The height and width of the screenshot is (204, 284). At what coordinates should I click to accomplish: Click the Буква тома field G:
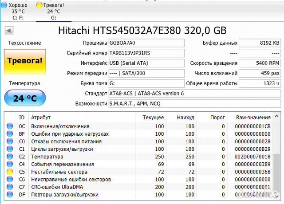(146, 83)
